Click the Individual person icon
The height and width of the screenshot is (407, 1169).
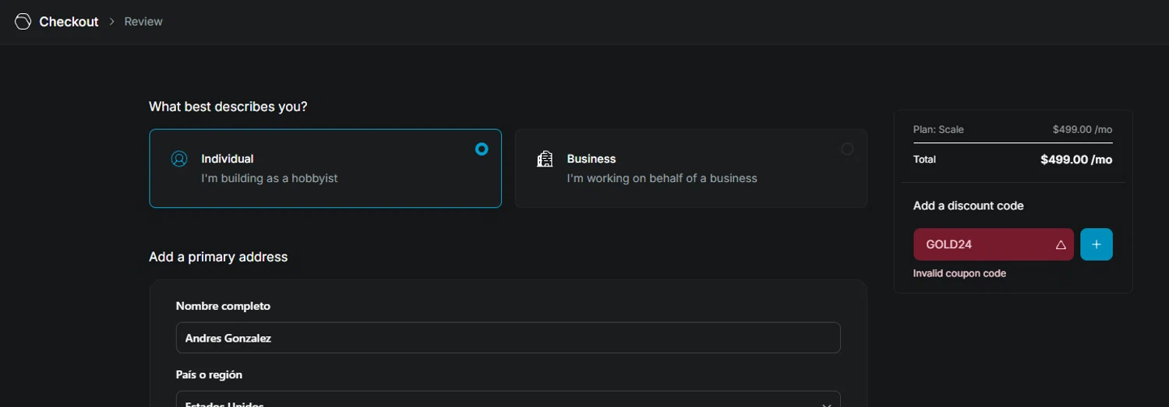(179, 159)
